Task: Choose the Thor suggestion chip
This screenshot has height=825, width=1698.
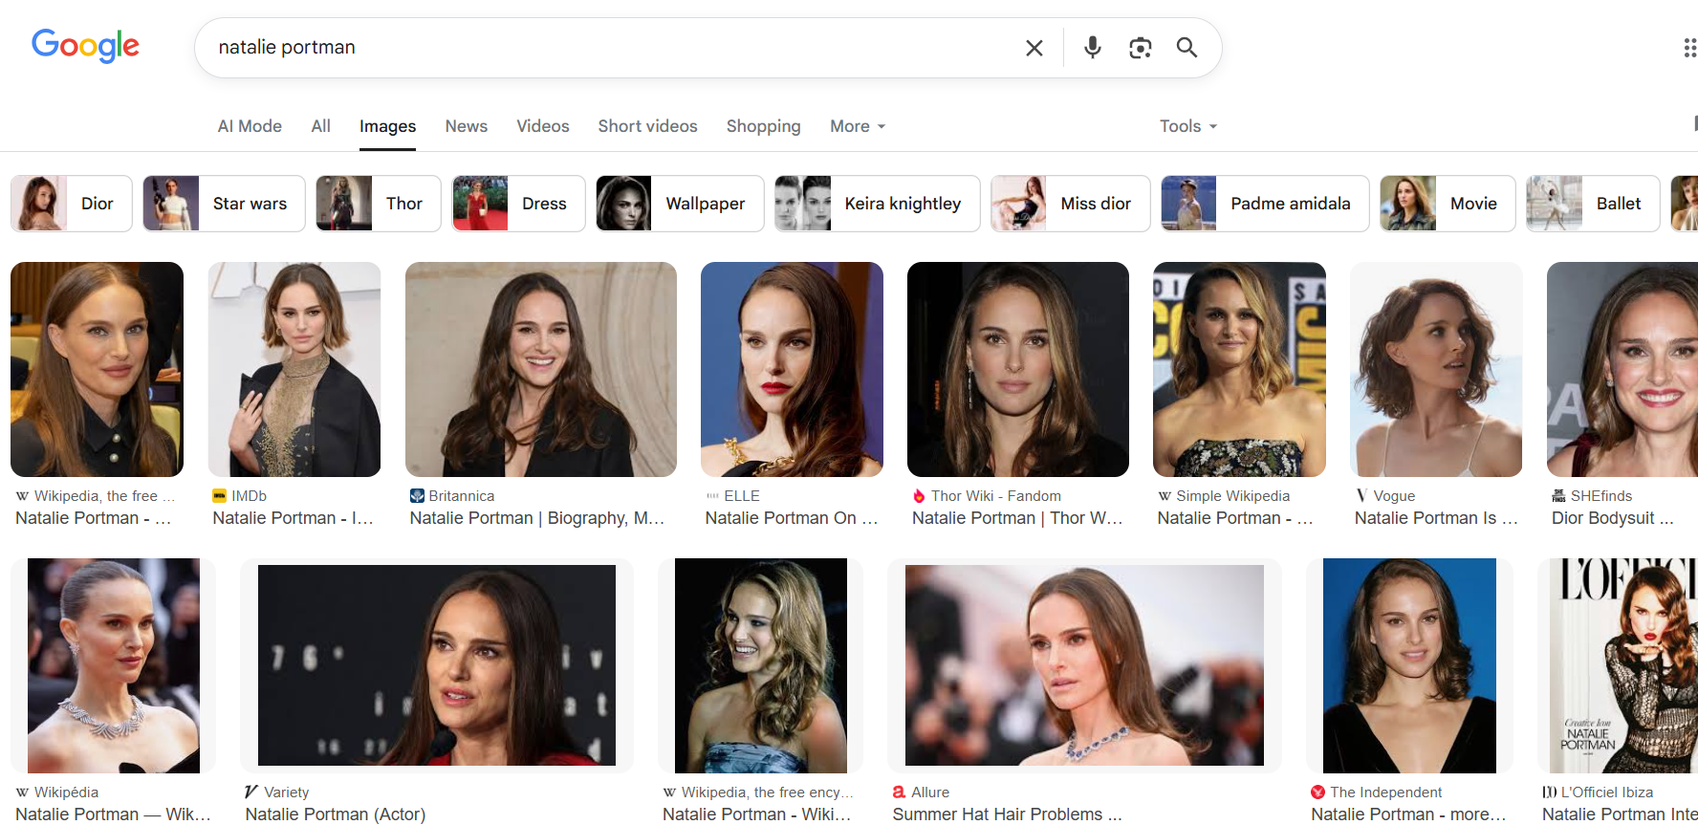Action: (x=379, y=204)
